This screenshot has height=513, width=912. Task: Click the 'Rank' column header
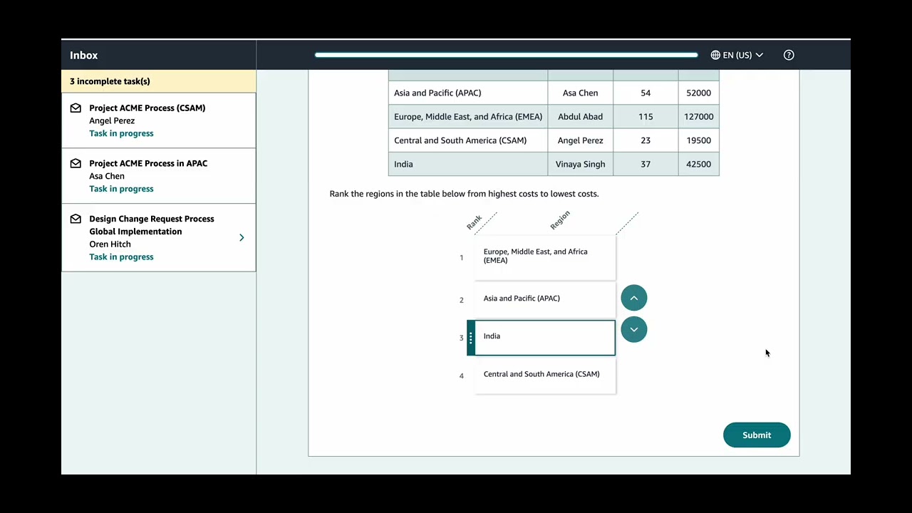(x=475, y=222)
